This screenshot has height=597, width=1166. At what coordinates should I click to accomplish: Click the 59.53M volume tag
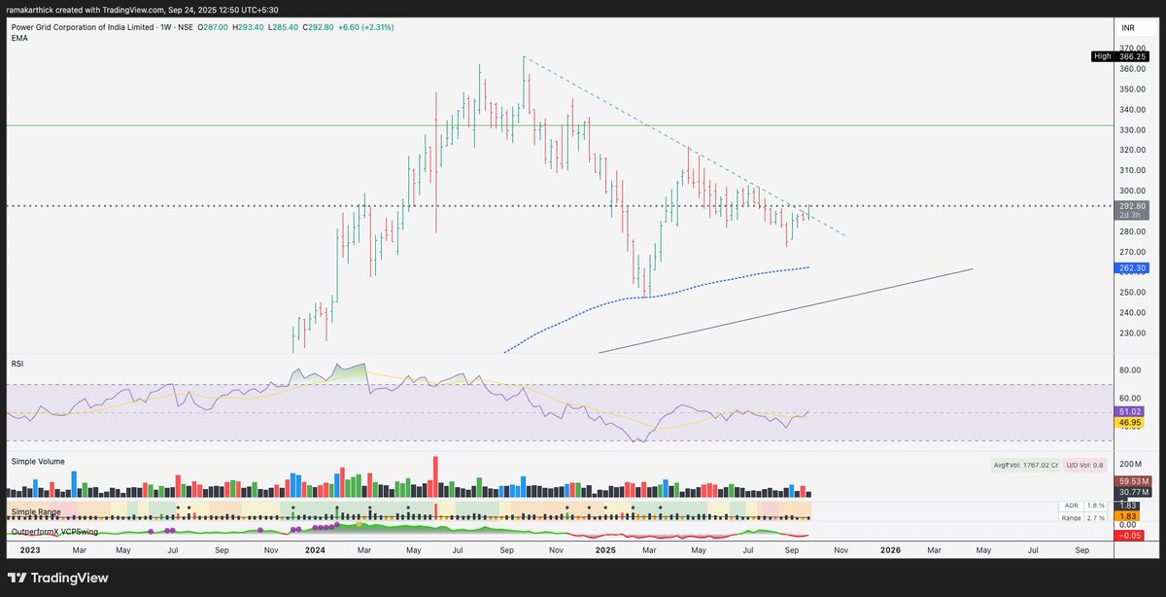[1132, 482]
